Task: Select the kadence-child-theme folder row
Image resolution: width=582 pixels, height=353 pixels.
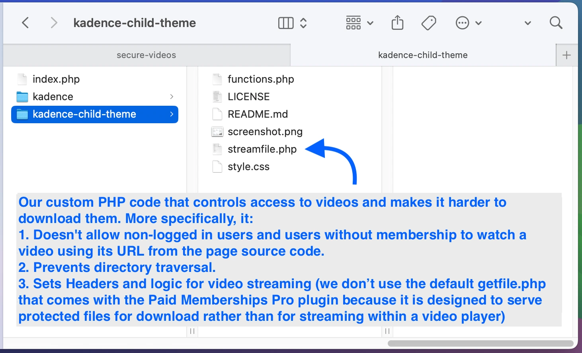Action: tap(95, 114)
